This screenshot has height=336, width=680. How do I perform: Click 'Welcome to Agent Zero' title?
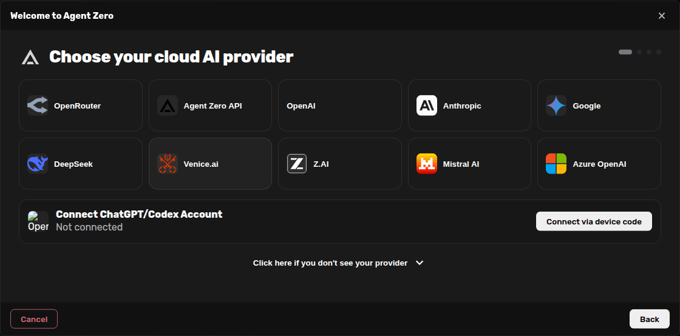click(x=62, y=16)
